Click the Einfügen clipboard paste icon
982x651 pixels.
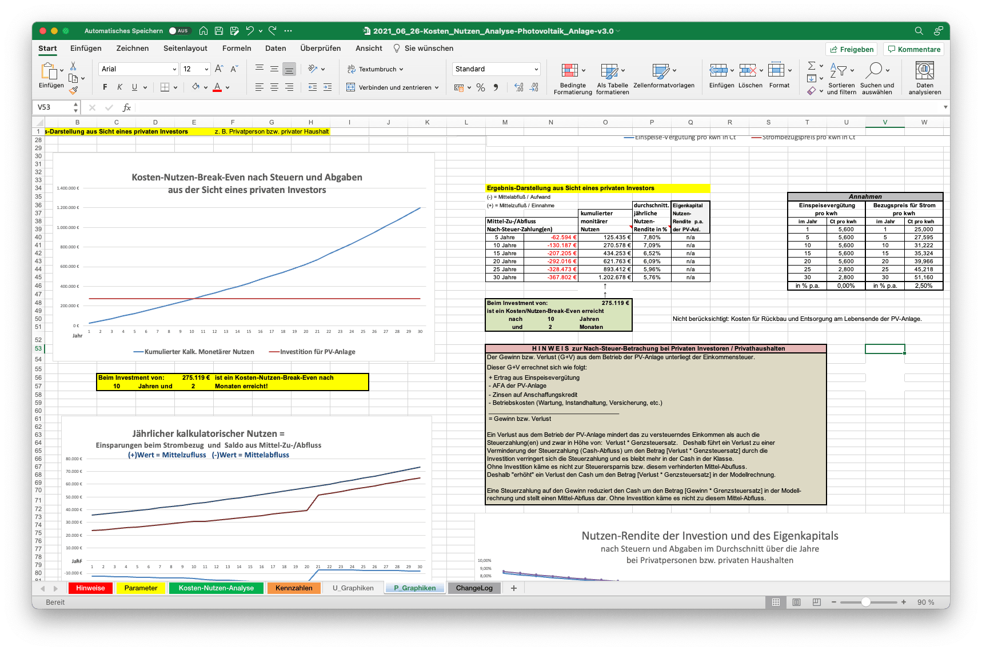click(x=49, y=71)
